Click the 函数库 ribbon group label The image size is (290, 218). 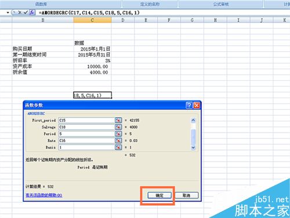pyautogui.click(x=41, y=4)
